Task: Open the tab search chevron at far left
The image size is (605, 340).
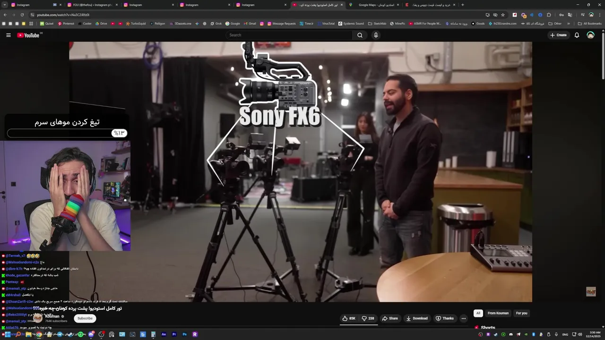Action: click(x=5, y=5)
